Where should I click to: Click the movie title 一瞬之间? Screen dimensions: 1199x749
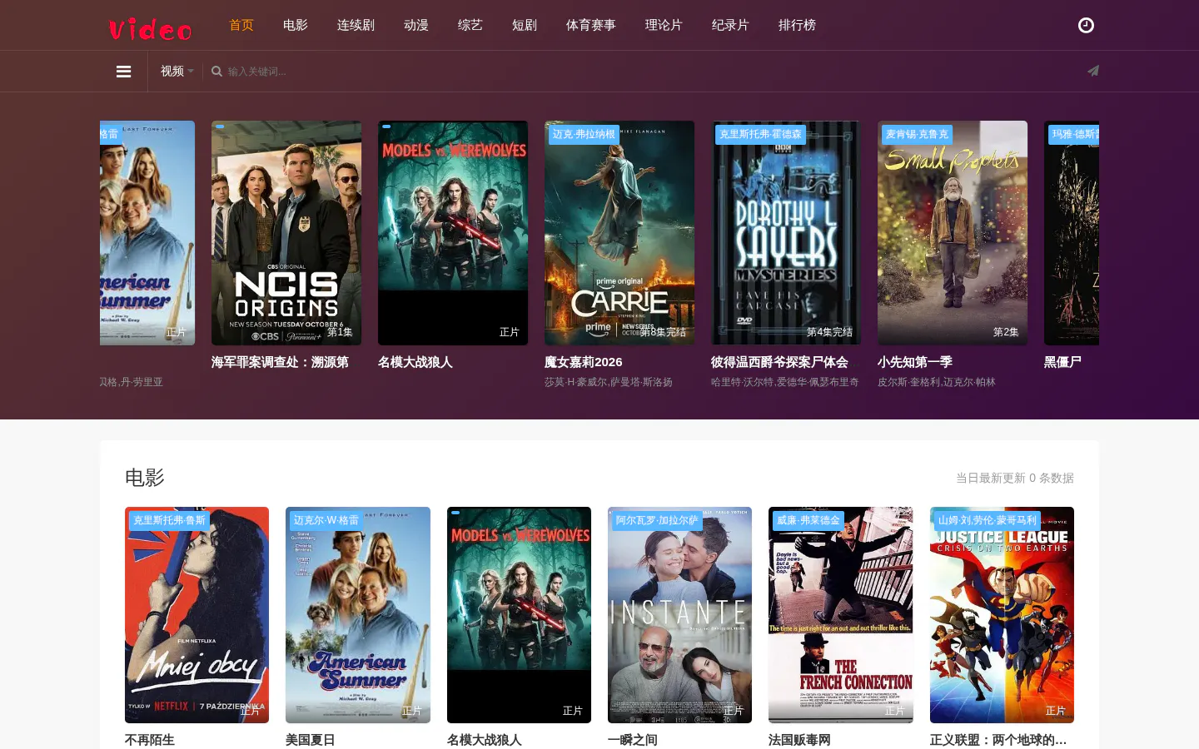pos(633,740)
